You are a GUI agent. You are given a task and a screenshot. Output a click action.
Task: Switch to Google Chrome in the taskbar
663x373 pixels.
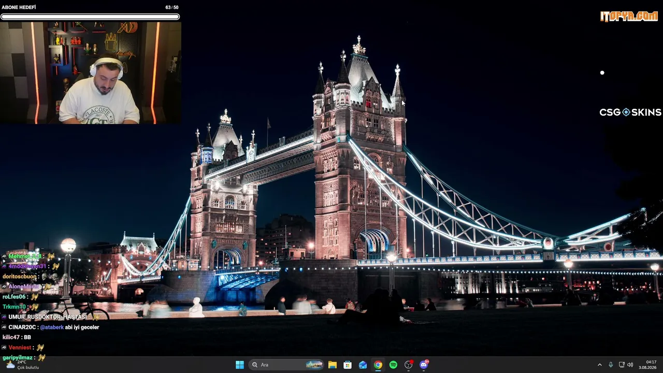[378, 365]
